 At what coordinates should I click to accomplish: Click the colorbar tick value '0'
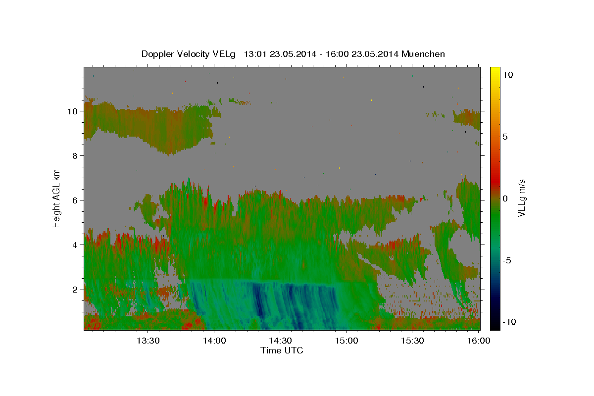505,198
